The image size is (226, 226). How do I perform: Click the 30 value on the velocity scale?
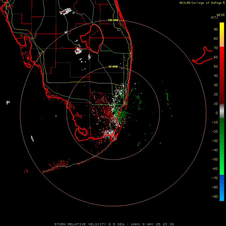tap(216, 85)
